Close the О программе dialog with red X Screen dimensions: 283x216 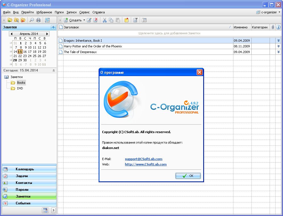pyautogui.click(x=199, y=72)
